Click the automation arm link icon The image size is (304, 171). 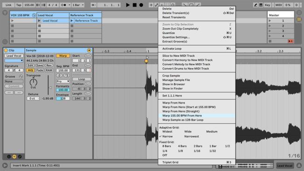157,5
